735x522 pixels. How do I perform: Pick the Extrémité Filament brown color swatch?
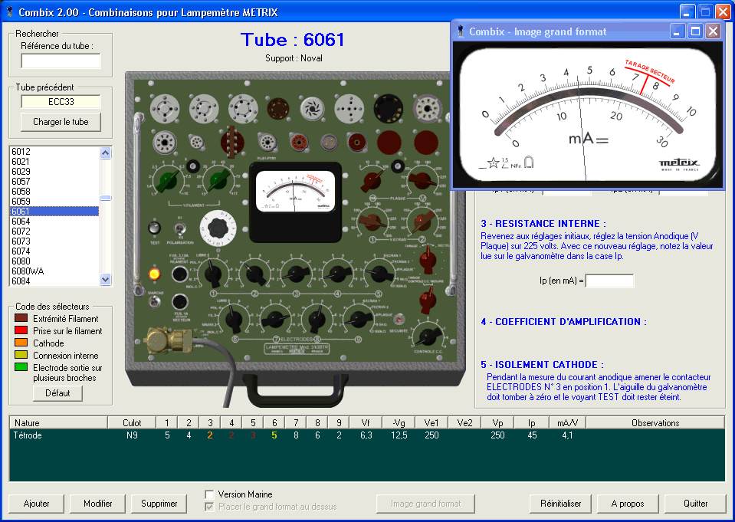pyautogui.click(x=21, y=318)
